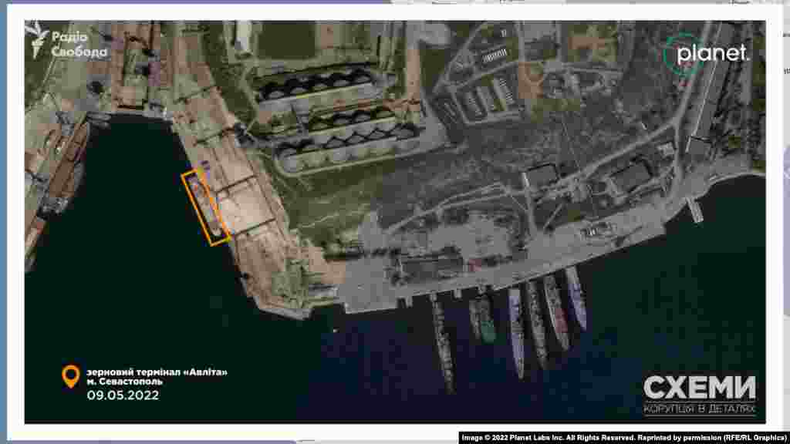Click the СХЕМИ logo
Image resolution: width=790 pixels, height=444 pixels.
click(x=699, y=388)
